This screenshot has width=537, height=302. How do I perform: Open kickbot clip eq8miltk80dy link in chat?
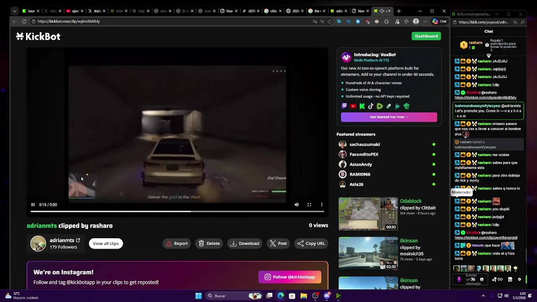(x=485, y=98)
